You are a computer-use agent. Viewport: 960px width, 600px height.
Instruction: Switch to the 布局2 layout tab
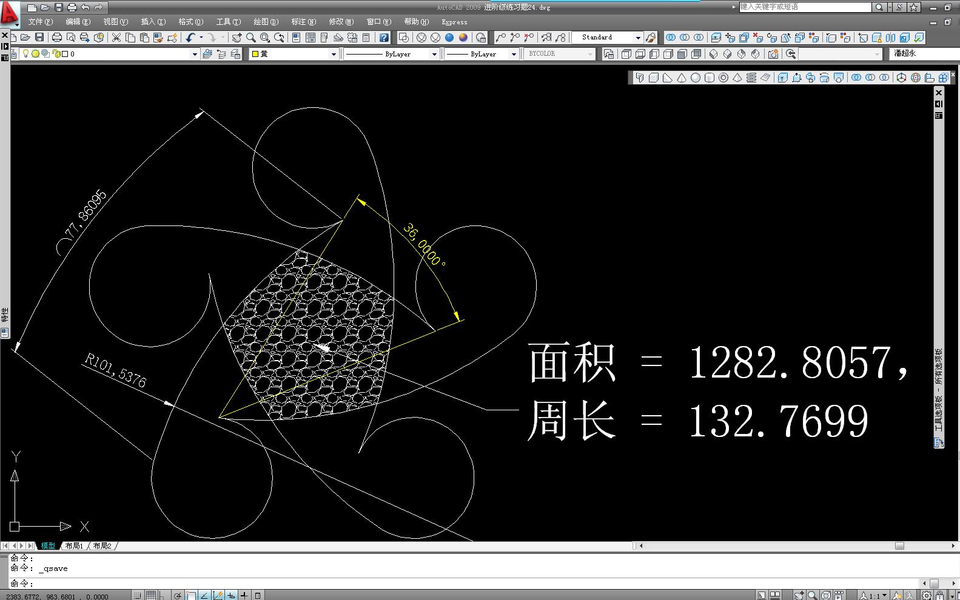[102, 546]
